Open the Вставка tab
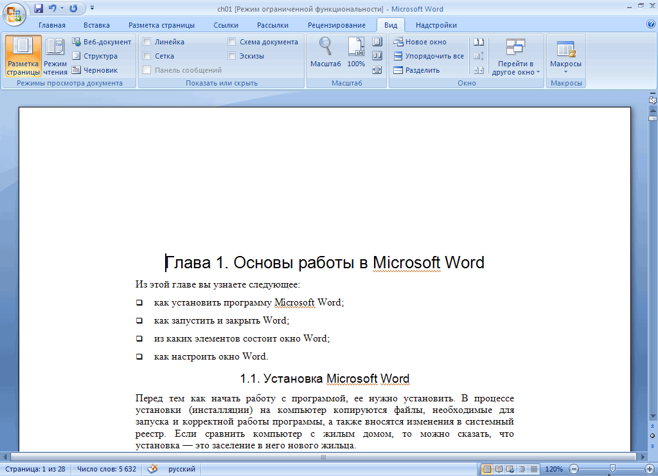 pos(96,25)
